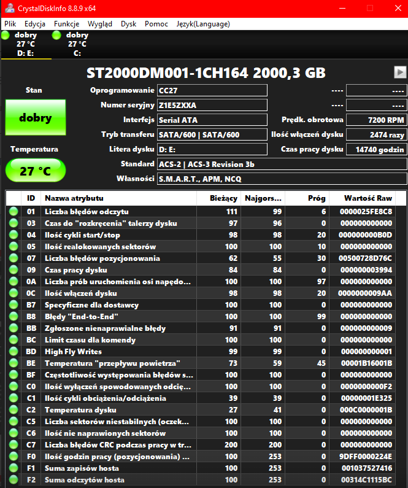This screenshot has height=488, width=408.
Task: Select the Limit czasu dla komendy row
Action: click(201, 340)
